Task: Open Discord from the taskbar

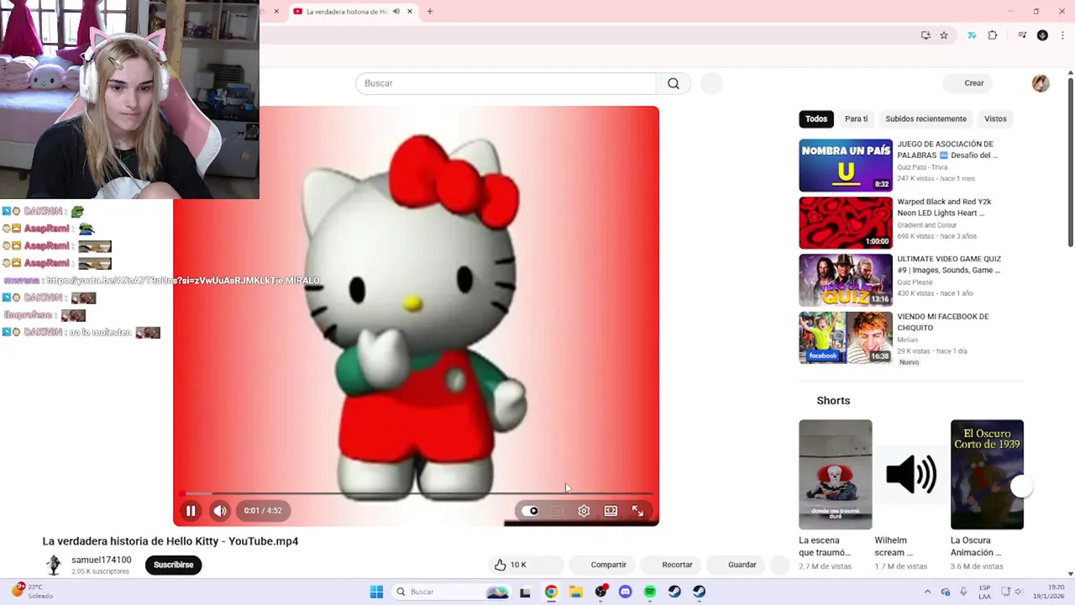Action: tap(625, 592)
